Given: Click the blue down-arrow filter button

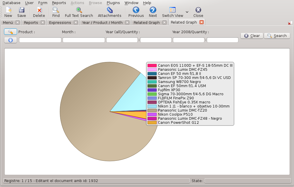Looking at the screenshot, I should (11, 40).
